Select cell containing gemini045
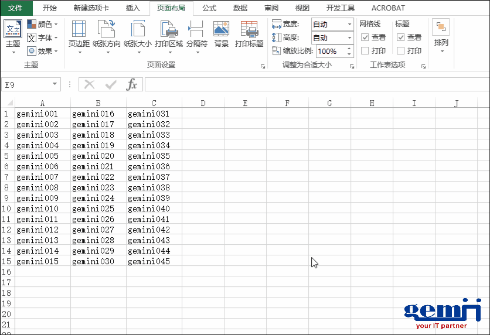The width and height of the screenshot is (490, 335). [154, 261]
